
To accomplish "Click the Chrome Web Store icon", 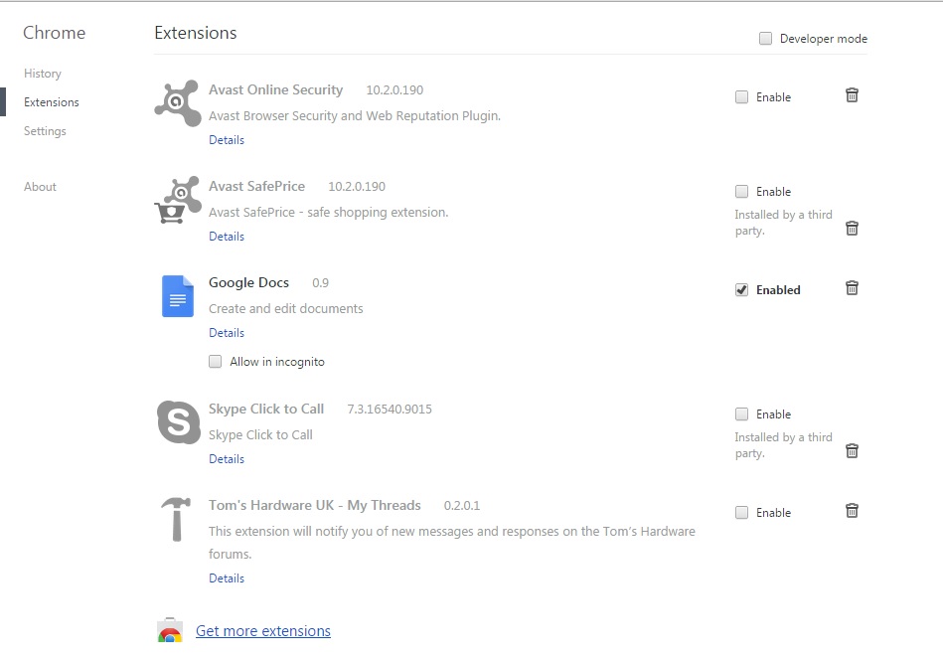I will (170, 632).
